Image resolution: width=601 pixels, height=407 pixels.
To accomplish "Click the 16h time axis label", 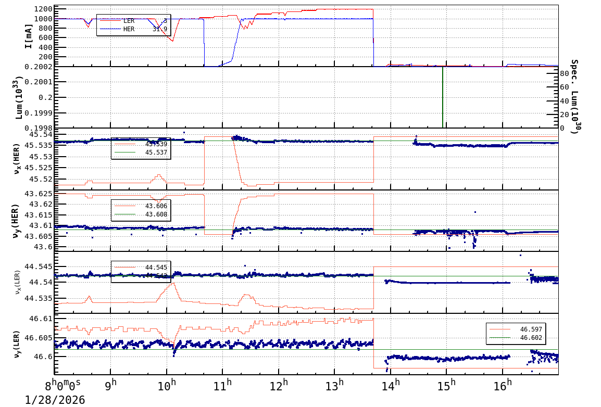I will coord(503,385).
